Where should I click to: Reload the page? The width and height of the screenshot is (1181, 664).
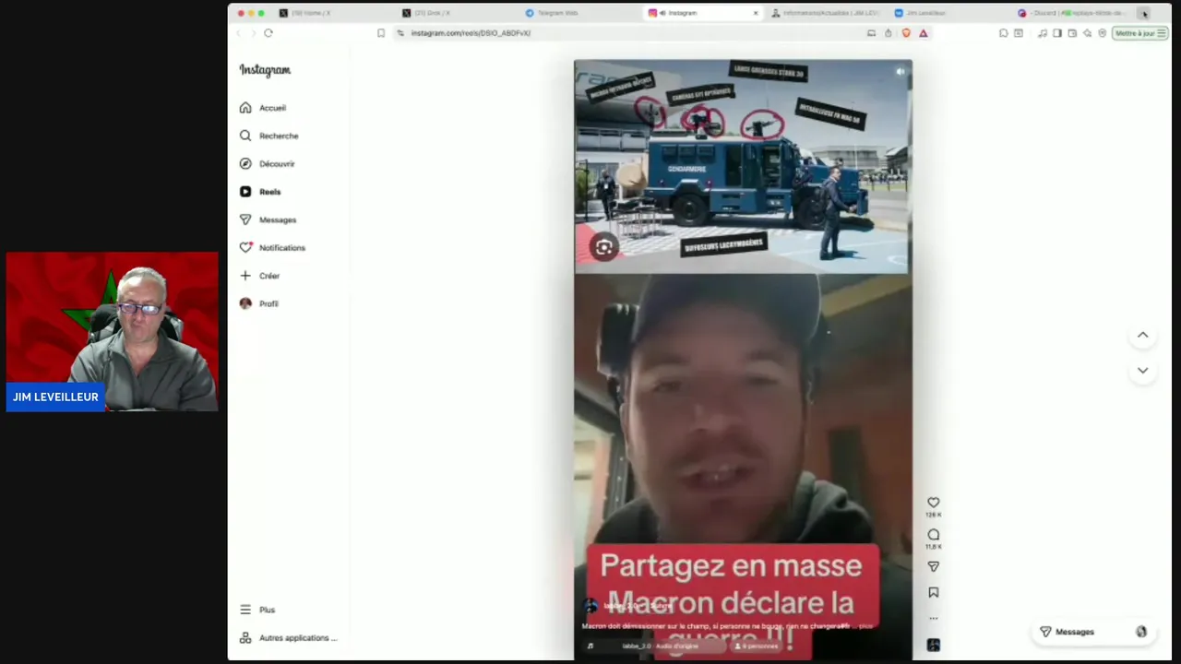pos(268,33)
